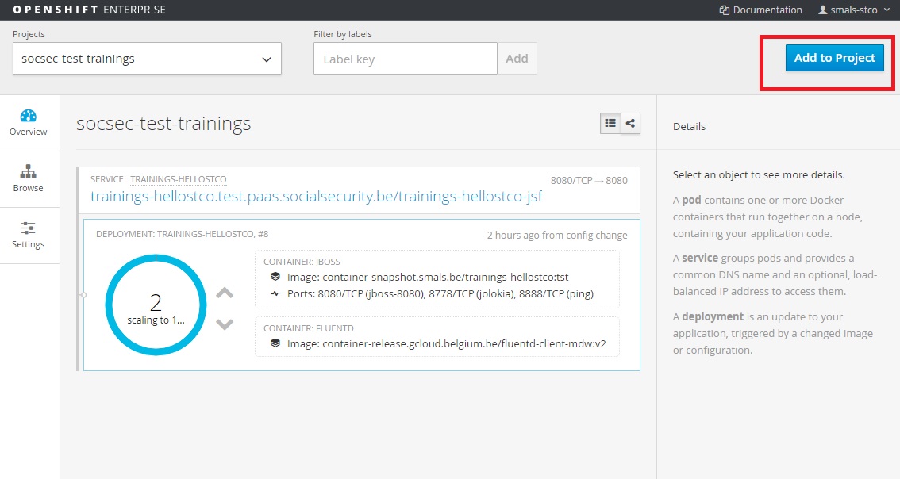The image size is (900, 479).
Task: Click the ports pulse icon
Action: pos(275,293)
